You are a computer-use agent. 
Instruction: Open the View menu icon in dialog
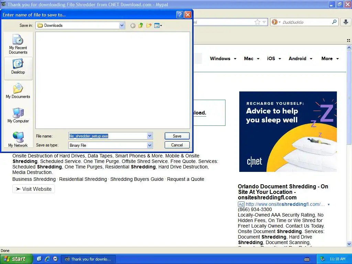pyautogui.click(x=158, y=25)
